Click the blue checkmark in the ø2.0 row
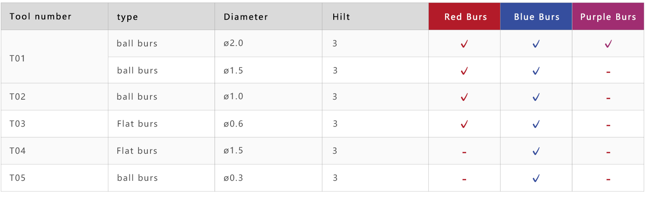This screenshot has width=645, height=207. (x=536, y=44)
